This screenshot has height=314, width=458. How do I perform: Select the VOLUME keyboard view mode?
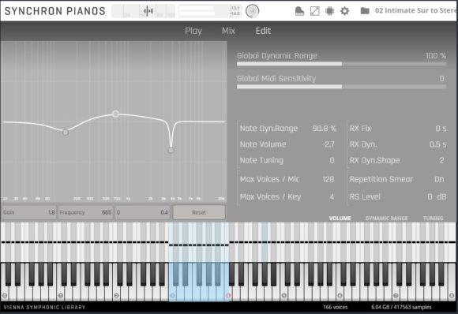coord(340,219)
